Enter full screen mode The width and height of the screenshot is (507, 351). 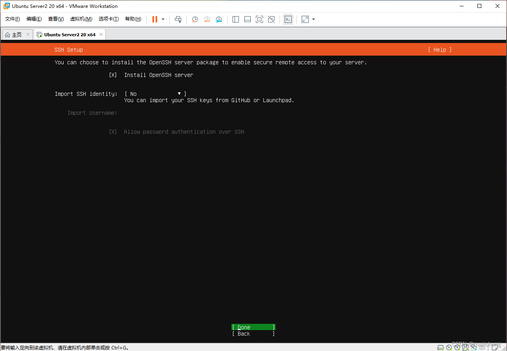tap(259, 19)
